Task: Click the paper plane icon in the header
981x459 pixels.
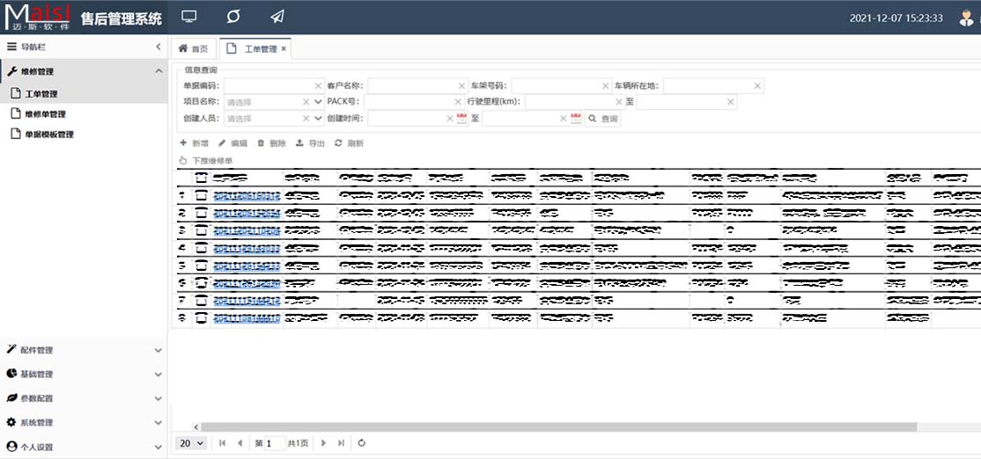Action: [277, 17]
